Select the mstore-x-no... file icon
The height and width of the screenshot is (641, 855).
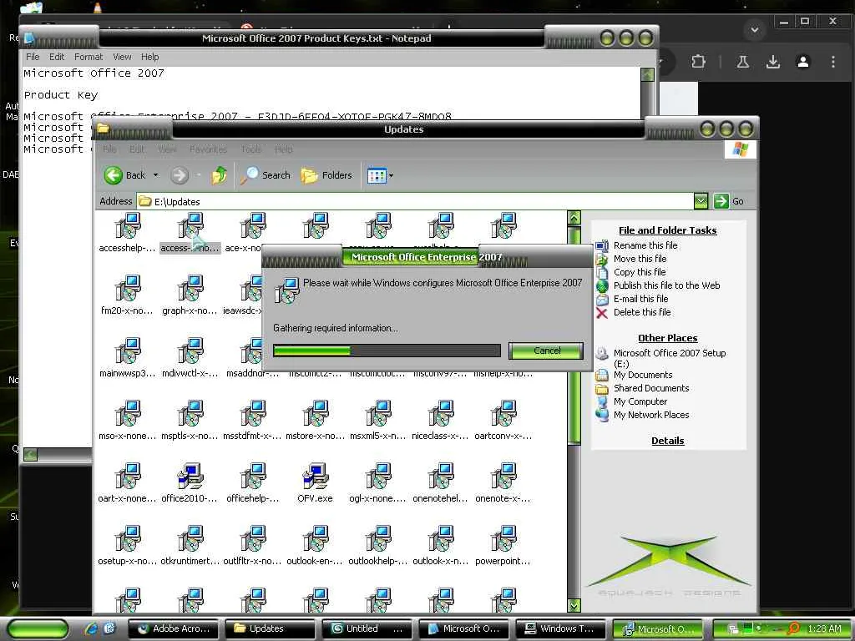[315, 413]
